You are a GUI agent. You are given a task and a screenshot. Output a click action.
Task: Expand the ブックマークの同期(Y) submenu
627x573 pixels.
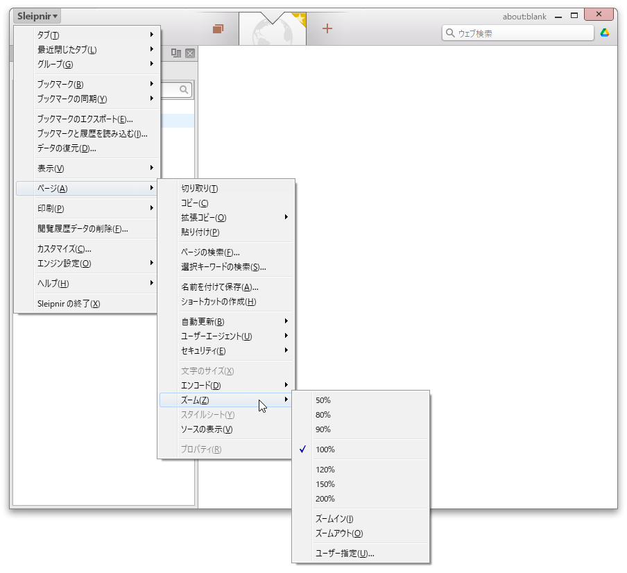click(87, 99)
